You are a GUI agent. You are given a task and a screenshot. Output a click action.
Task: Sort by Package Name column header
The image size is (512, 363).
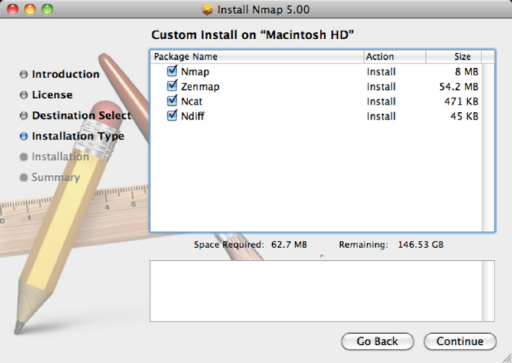coord(257,57)
